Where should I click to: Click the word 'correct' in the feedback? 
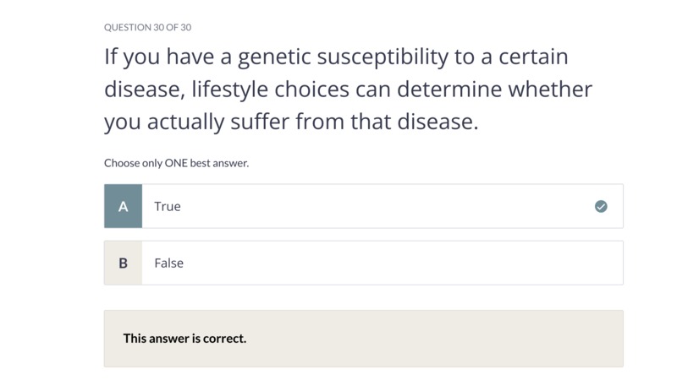pos(223,339)
